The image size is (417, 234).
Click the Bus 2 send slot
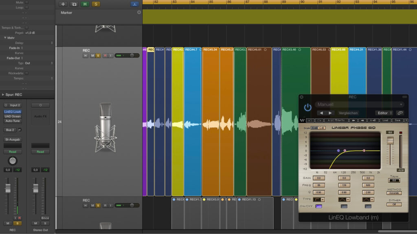click(10, 130)
